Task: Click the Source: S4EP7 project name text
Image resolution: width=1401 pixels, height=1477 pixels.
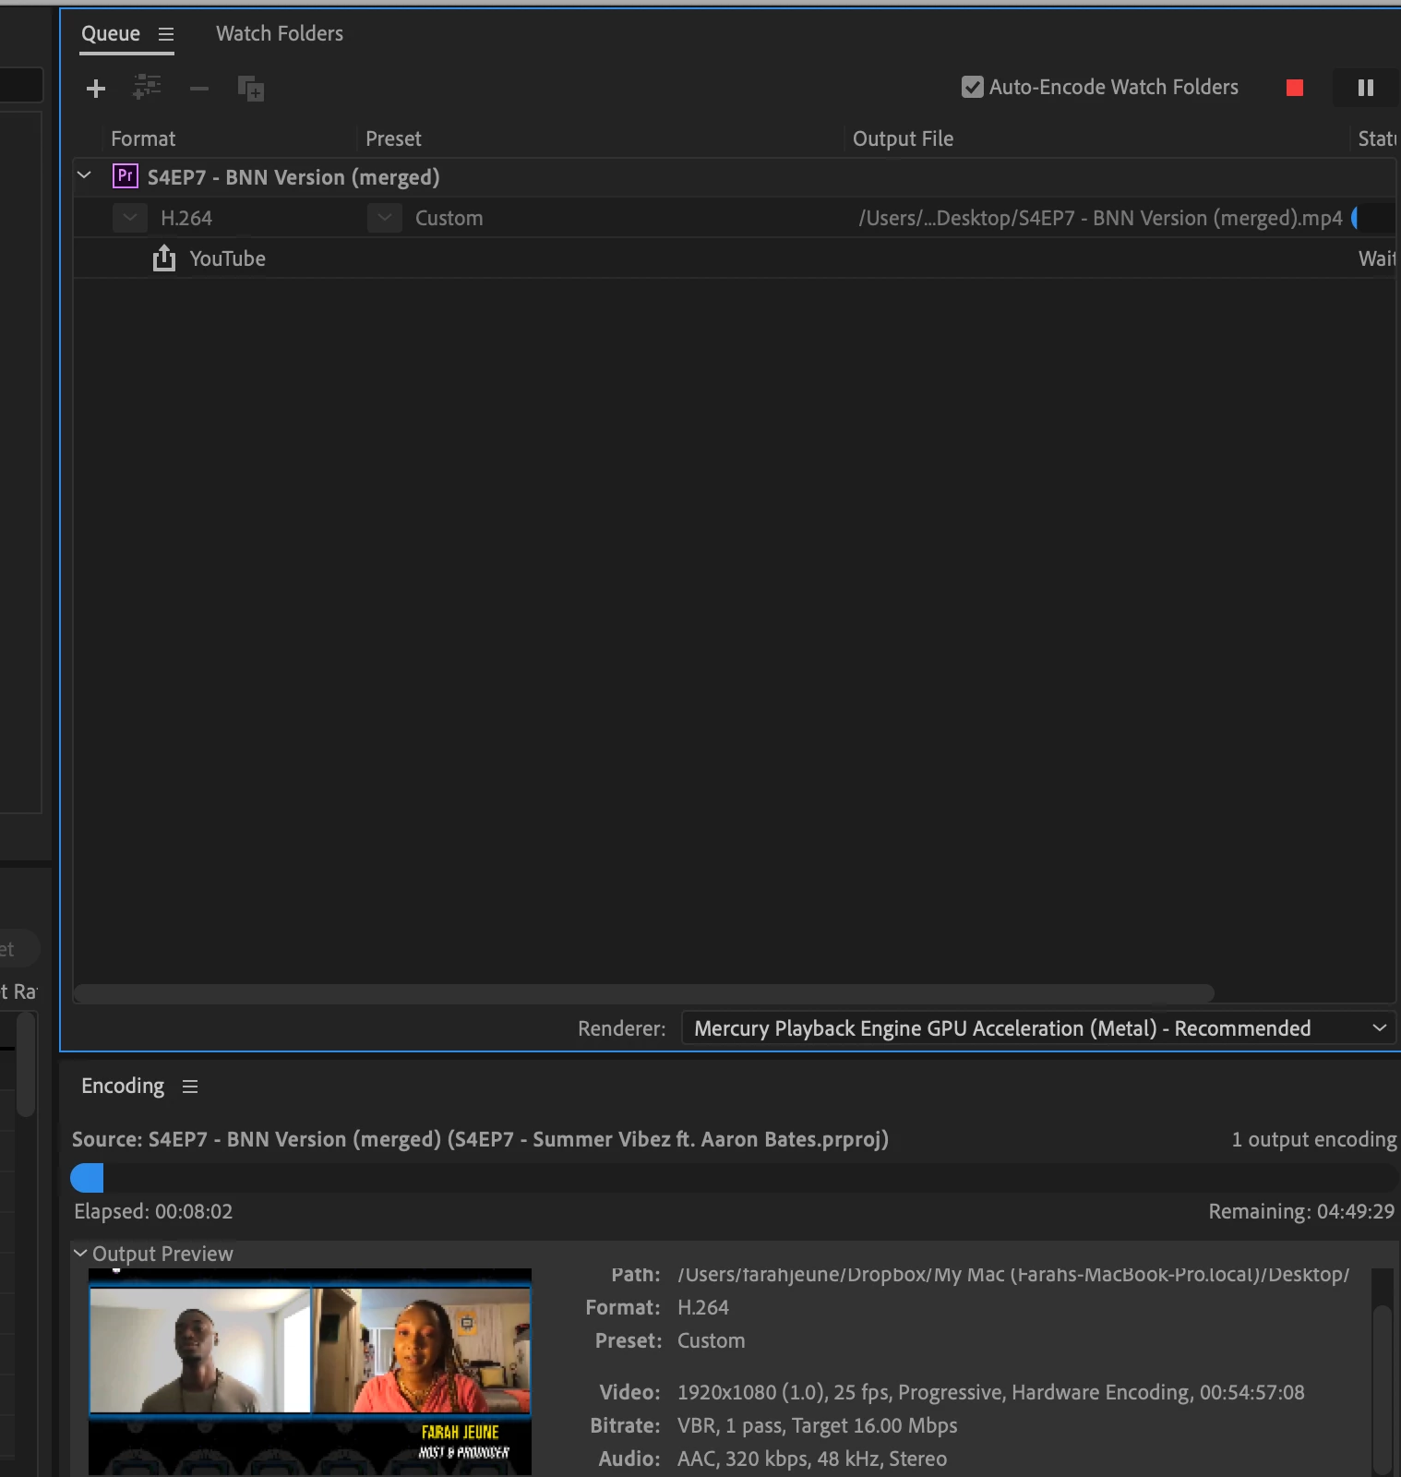Action: 480,1139
